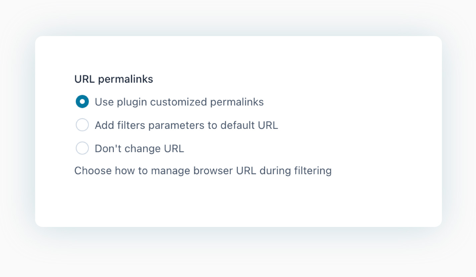Click the label text 'Use plugin customized permalinks'
Viewport: 476px width, 277px height.
coord(179,102)
